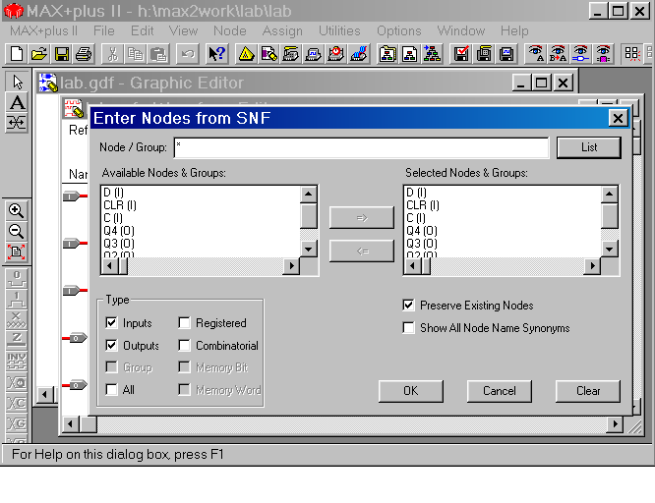Uncheck the Inputs type checkbox

pos(111,322)
